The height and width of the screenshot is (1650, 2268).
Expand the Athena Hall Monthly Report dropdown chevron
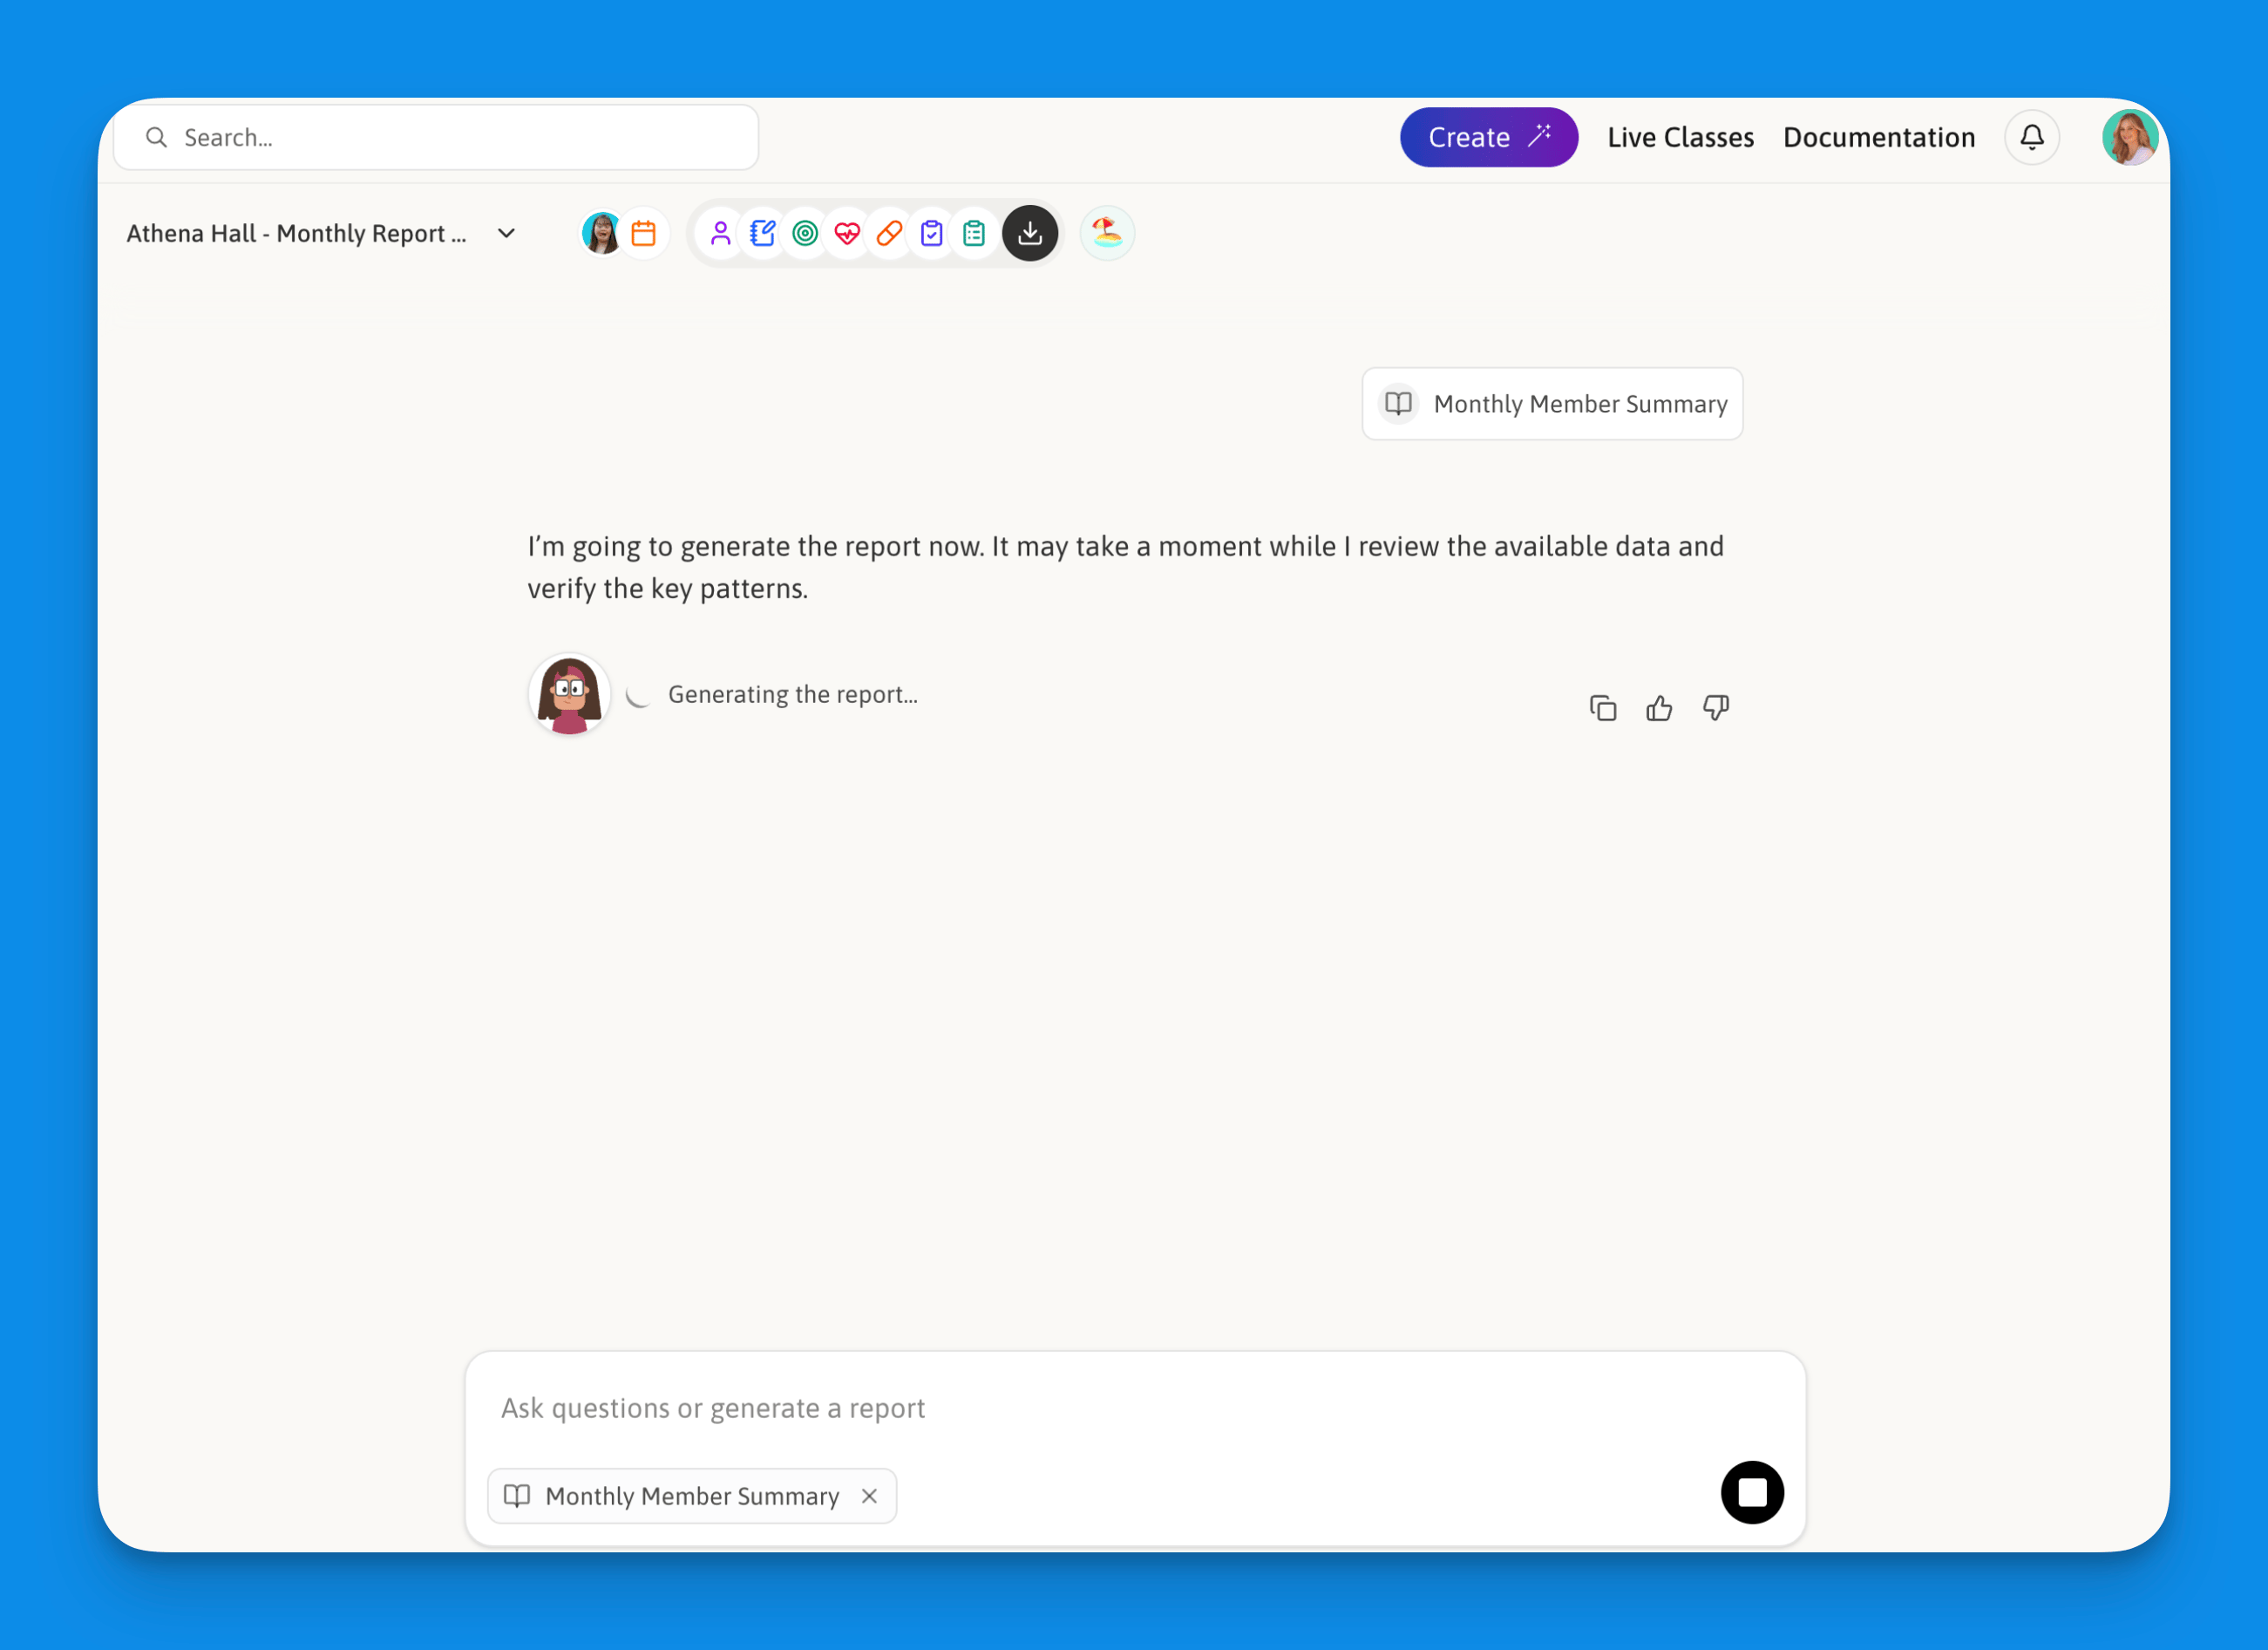(x=507, y=233)
